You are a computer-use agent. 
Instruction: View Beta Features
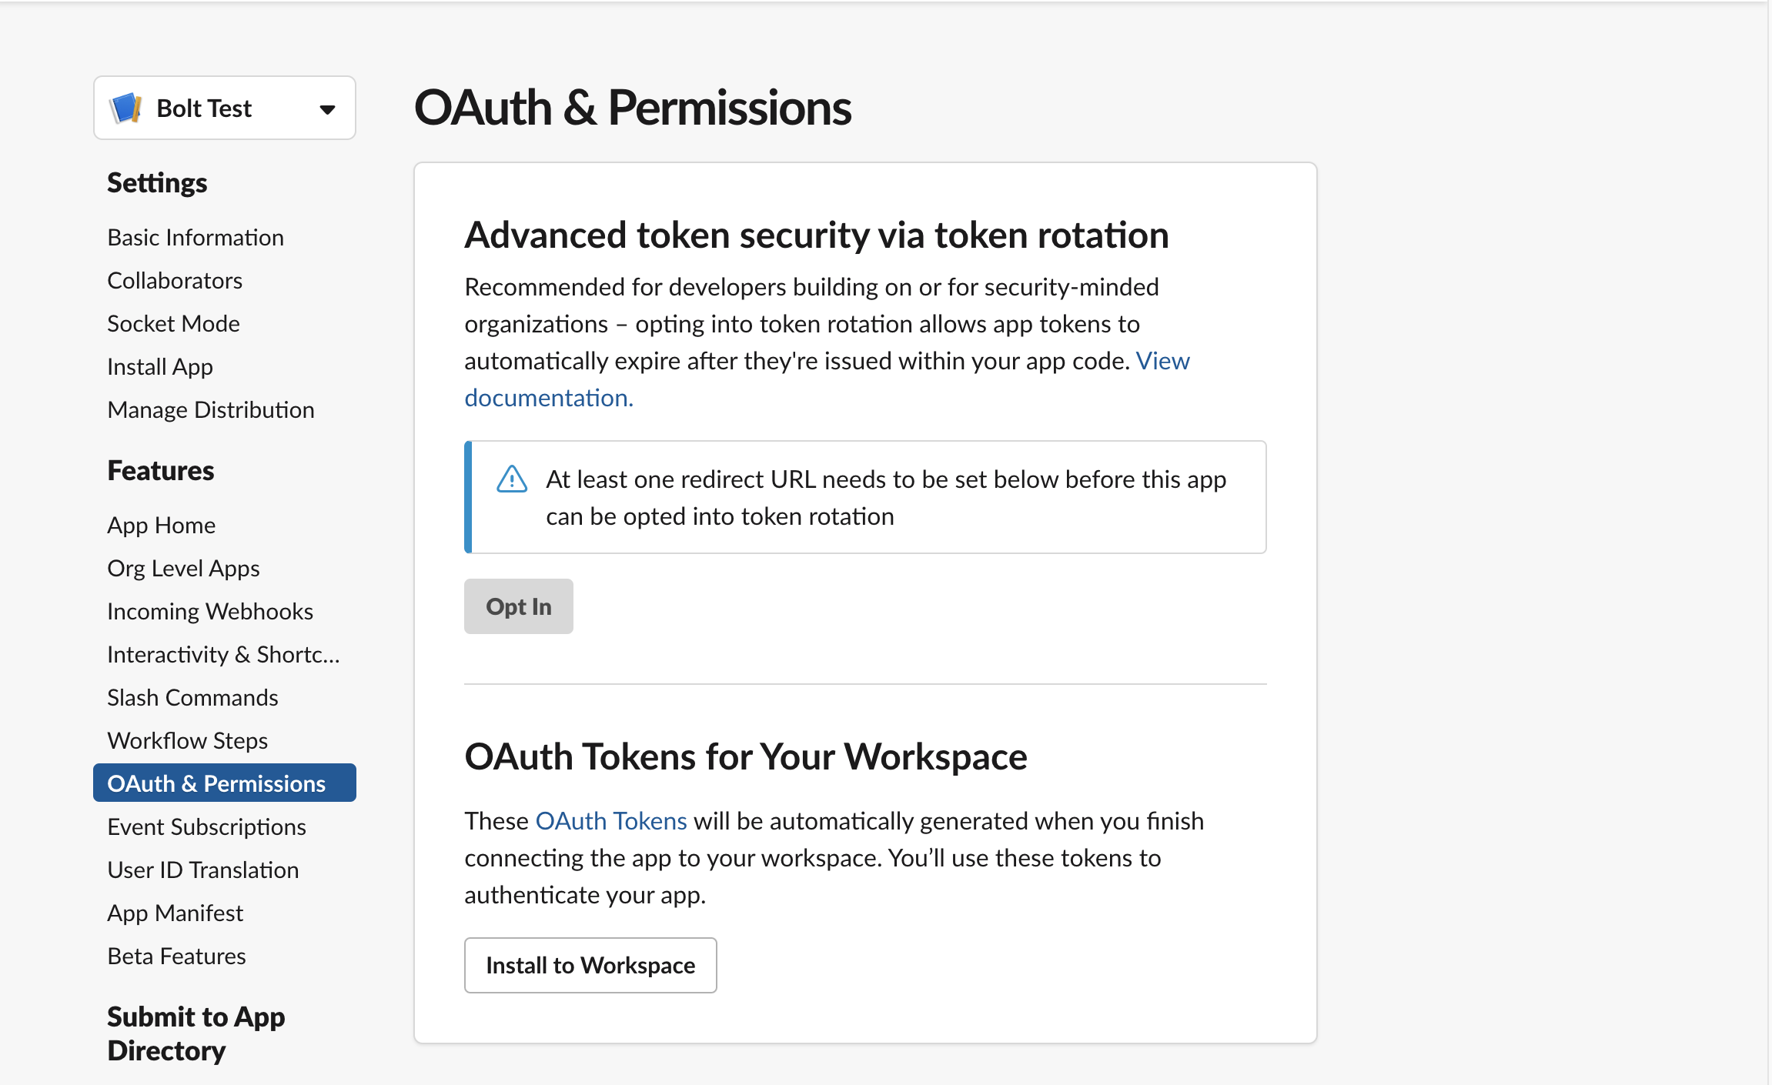(x=176, y=956)
